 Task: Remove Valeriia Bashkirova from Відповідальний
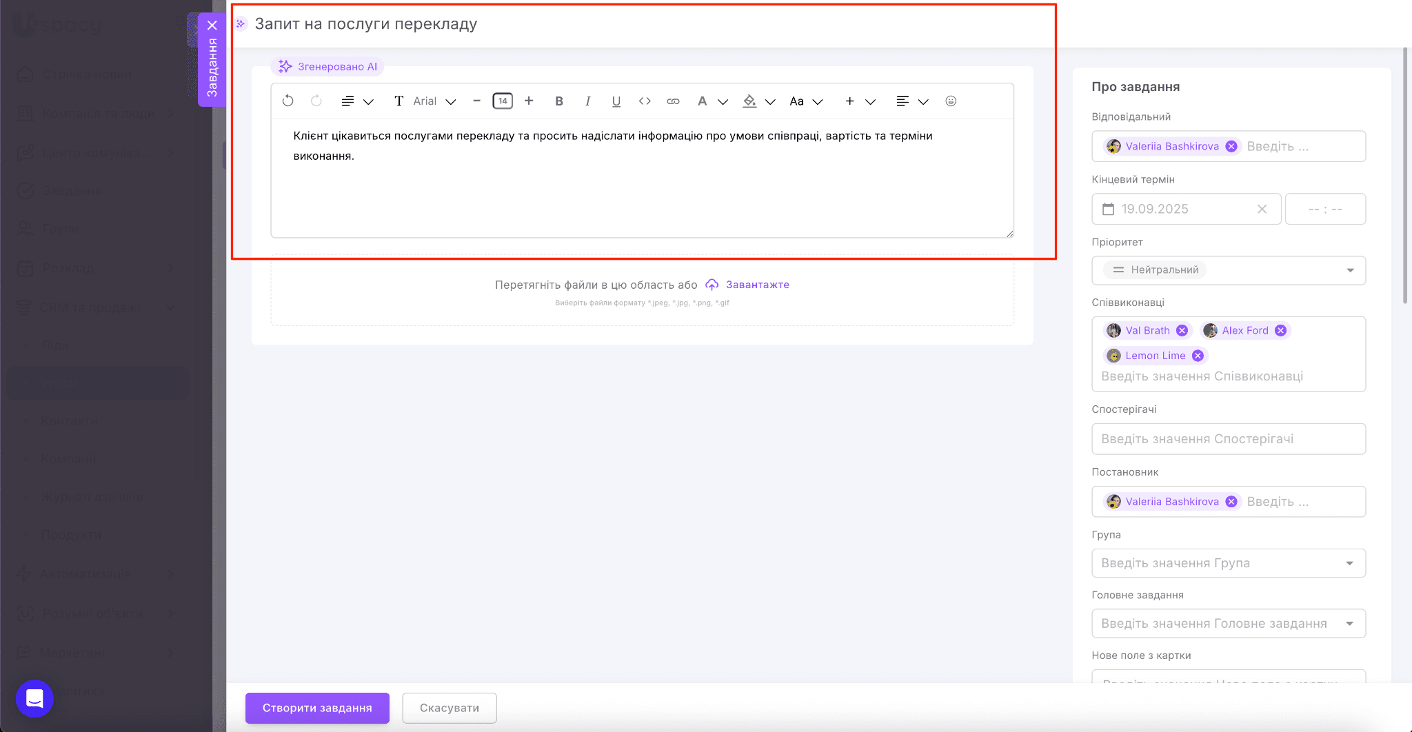(1231, 146)
